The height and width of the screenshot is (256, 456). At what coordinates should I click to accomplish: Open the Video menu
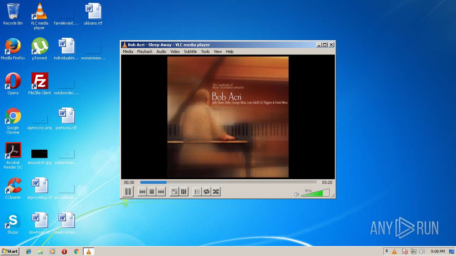[175, 52]
